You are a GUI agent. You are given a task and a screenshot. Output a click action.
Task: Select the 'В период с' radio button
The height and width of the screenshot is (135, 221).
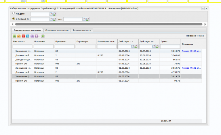click(x=14, y=19)
